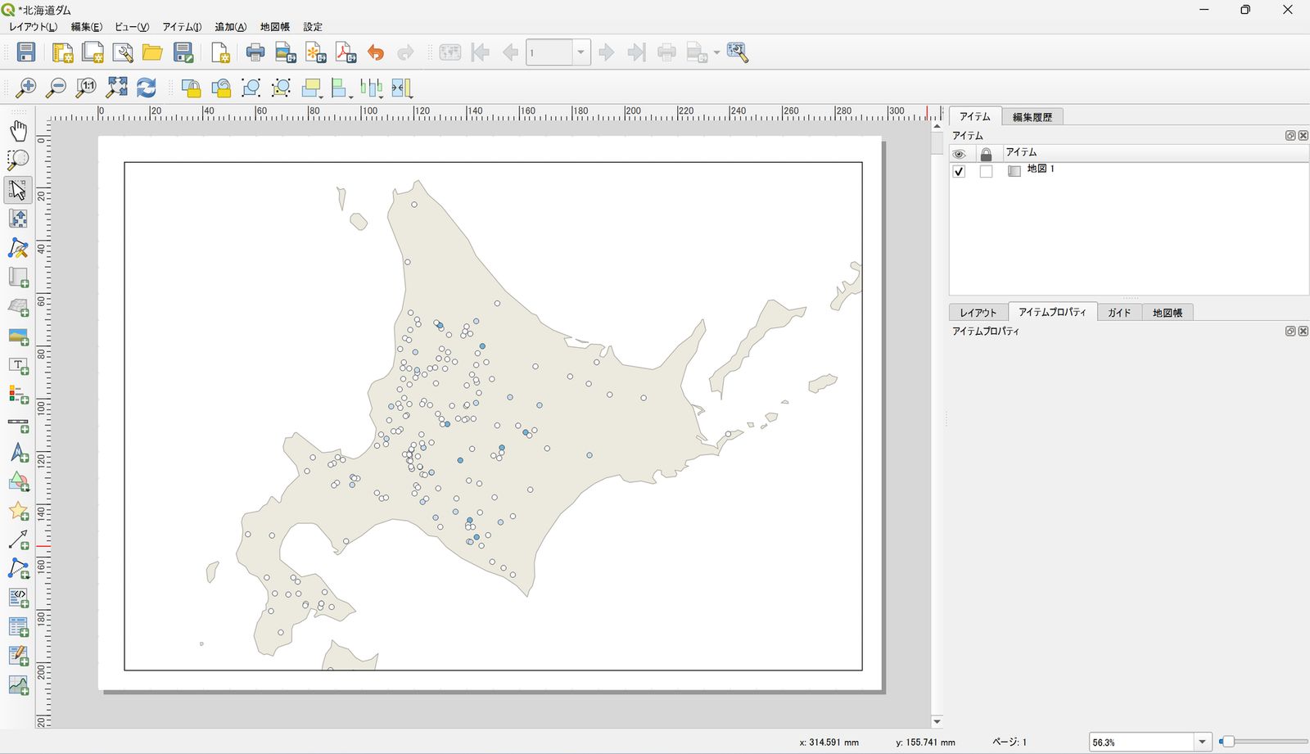This screenshot has width=1310, height=754.
Task: Click the Refresh View icon
Action: pyautogui.click(x=147, y=88)
